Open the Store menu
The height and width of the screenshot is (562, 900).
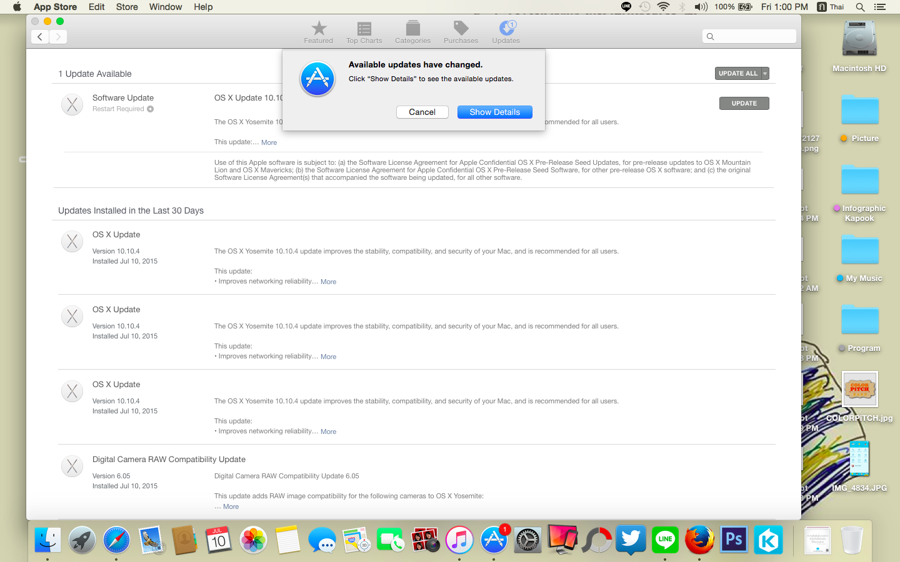click(127, 7)
